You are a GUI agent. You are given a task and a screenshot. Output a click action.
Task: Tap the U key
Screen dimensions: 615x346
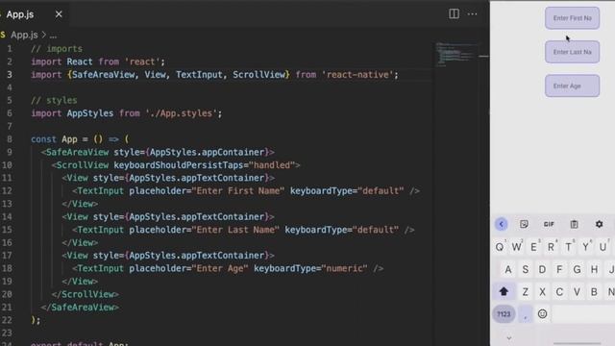coord(603,247)
